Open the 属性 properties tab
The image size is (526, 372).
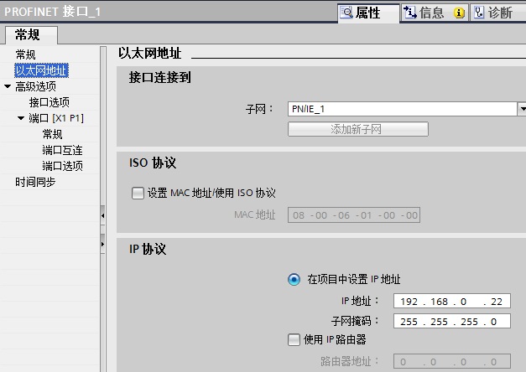(x=368, y=13)
